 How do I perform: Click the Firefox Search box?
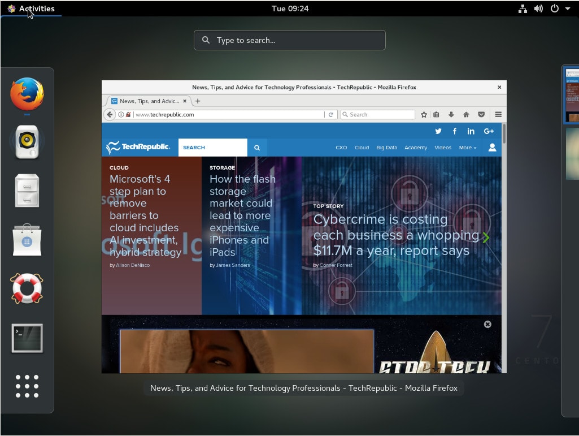pos(378,115)
